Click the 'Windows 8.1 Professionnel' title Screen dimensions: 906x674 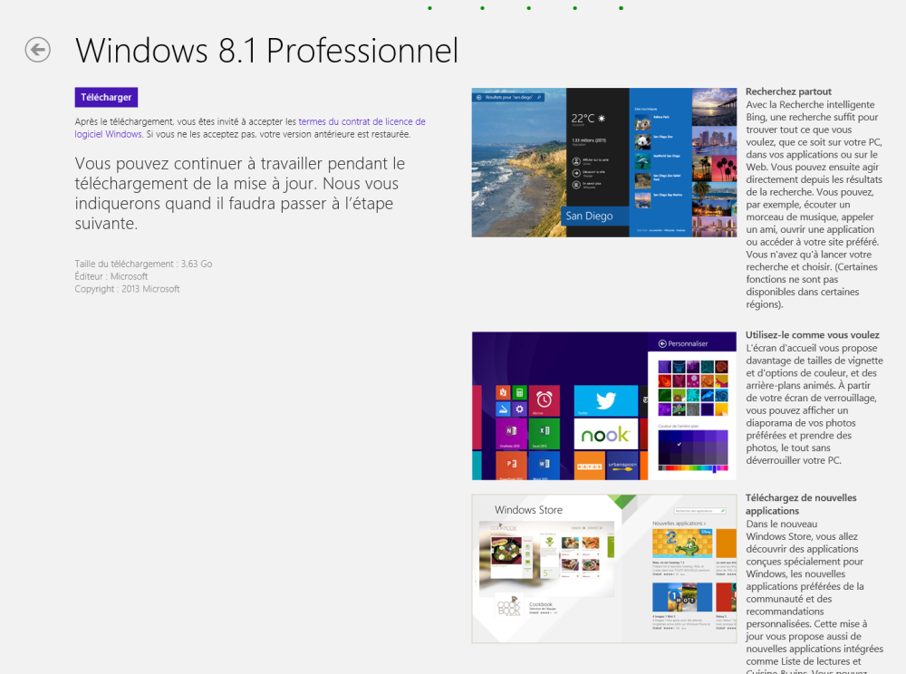tap(267, 50)
